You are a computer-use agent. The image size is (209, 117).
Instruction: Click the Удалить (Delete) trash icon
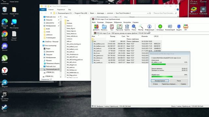tap(127, 27)
